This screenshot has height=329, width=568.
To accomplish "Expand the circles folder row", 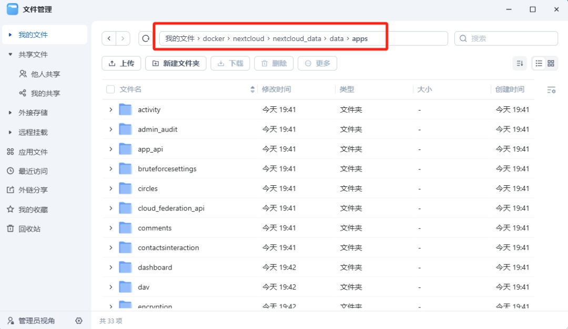I will pyautogui.click(x=111, y=188).
